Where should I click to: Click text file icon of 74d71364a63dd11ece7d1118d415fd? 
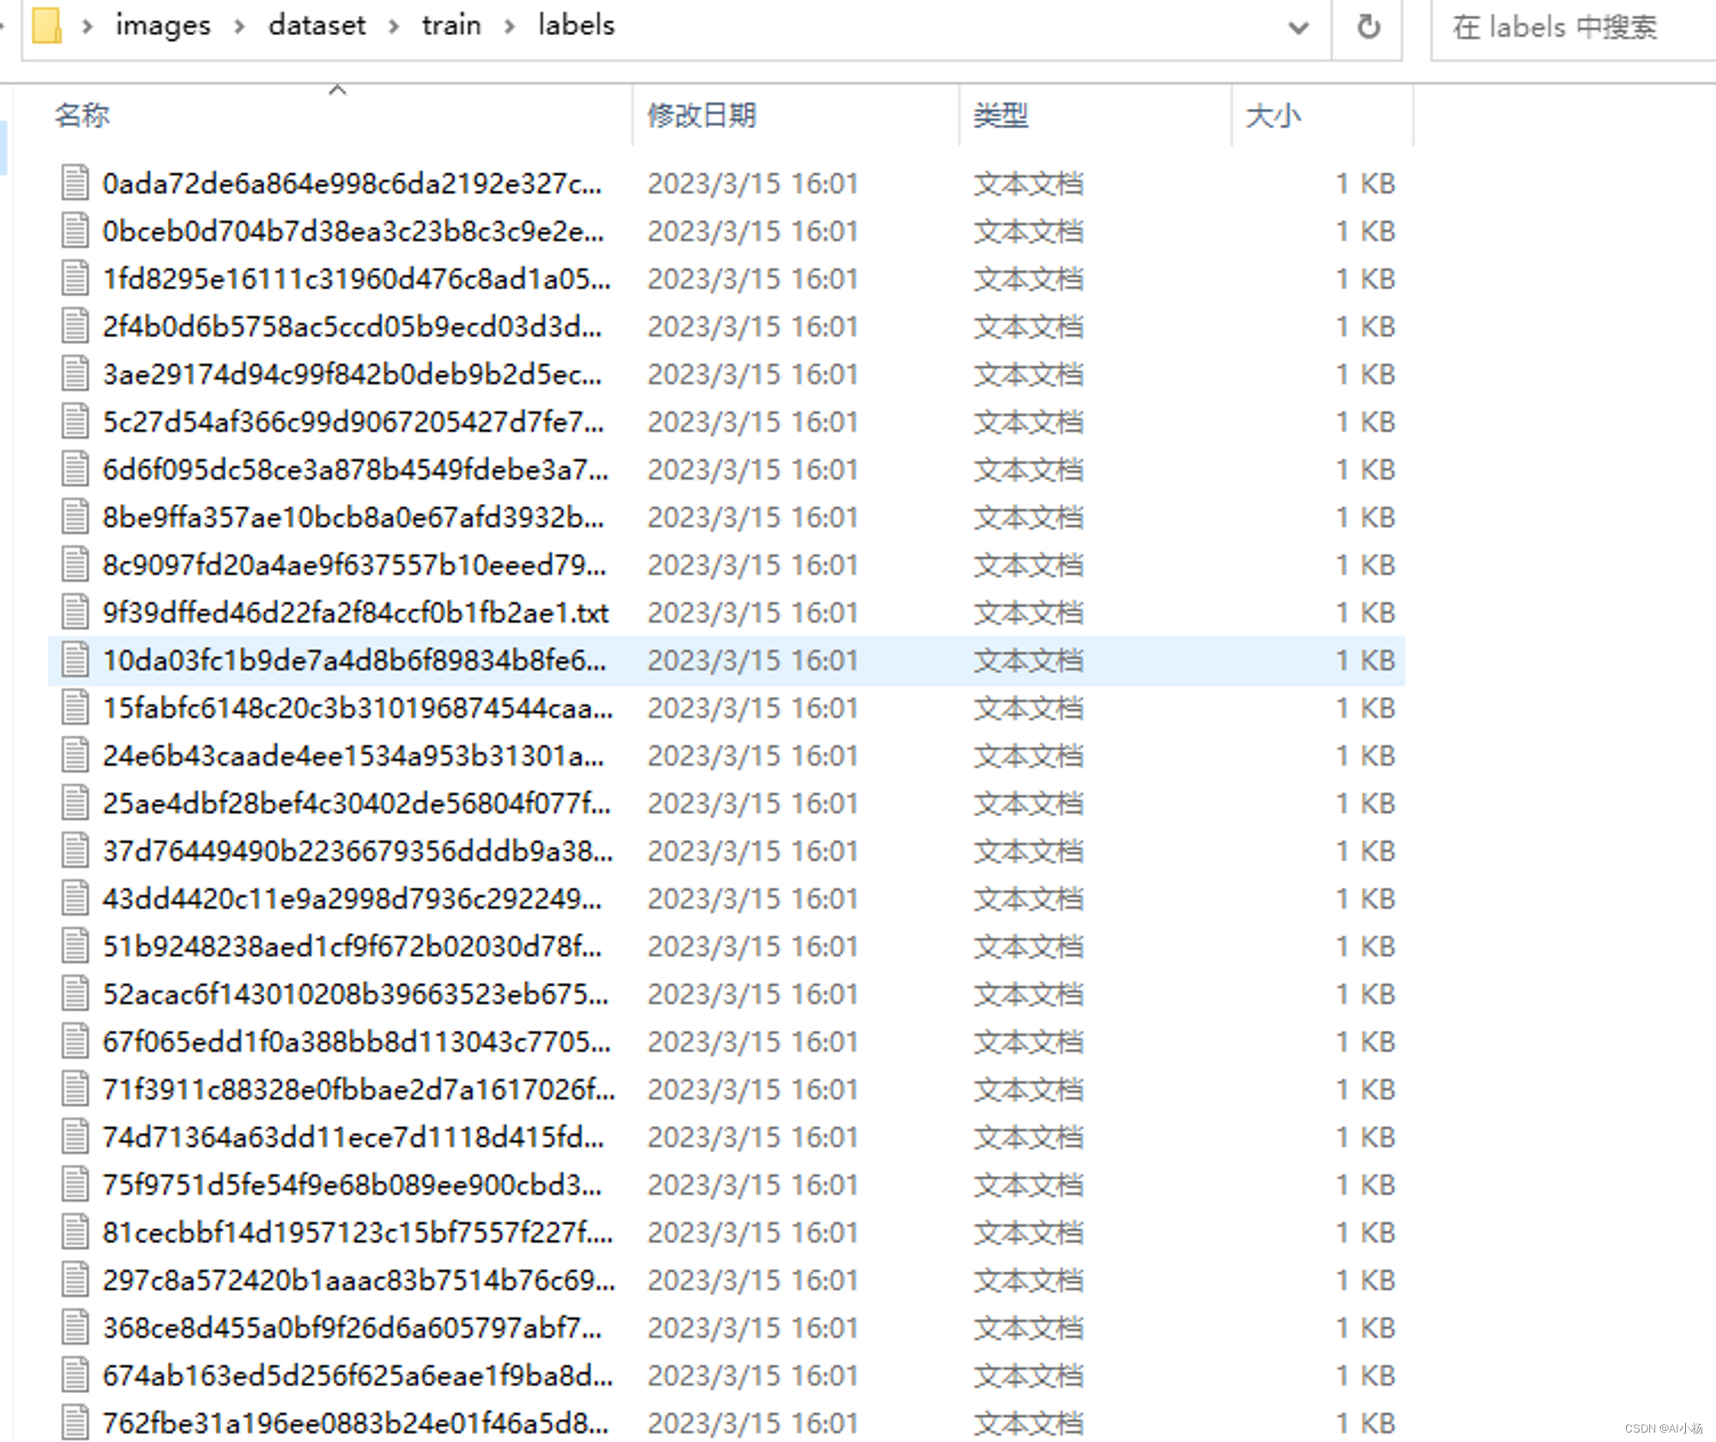click(x=76, y=1136)
